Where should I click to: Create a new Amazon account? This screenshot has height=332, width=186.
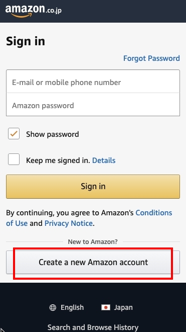93,263
